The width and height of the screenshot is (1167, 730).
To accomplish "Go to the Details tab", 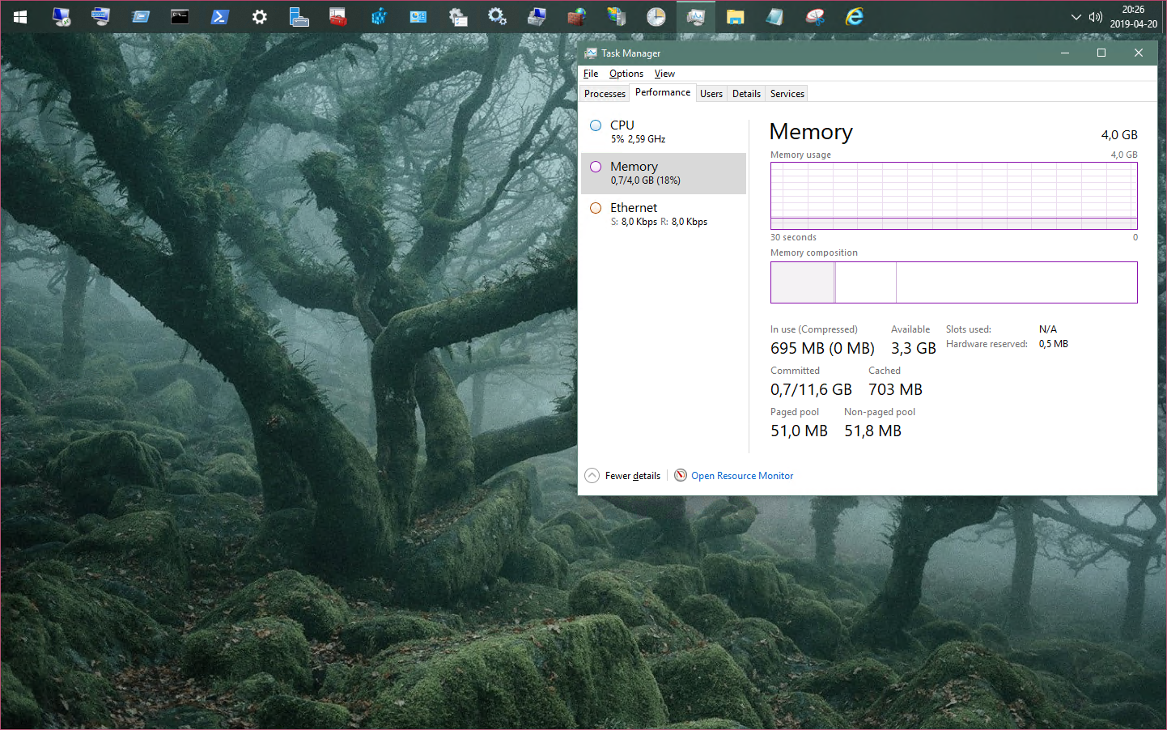I will pos(746,94).
